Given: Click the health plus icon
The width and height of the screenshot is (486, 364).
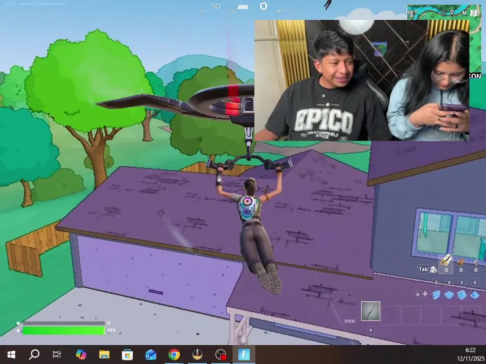Looking at the screenshot, I should (18, 331).
